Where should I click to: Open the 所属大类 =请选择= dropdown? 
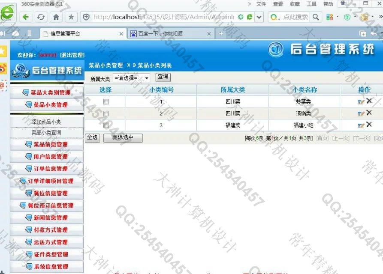pos(131,78)
